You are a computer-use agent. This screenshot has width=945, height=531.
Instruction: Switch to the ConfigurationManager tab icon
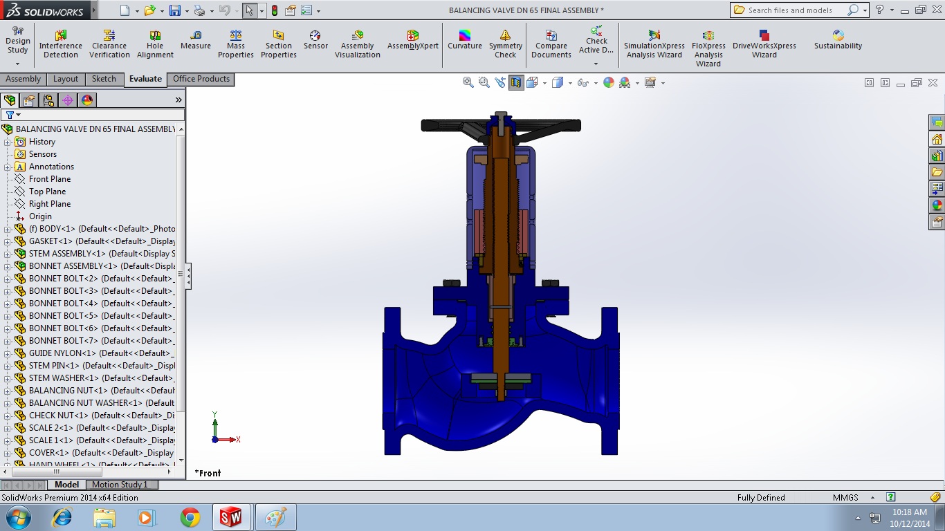tap(48, 100)
